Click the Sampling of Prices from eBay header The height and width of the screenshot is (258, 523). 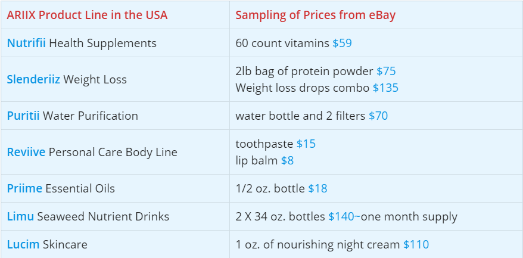point(315,15)
